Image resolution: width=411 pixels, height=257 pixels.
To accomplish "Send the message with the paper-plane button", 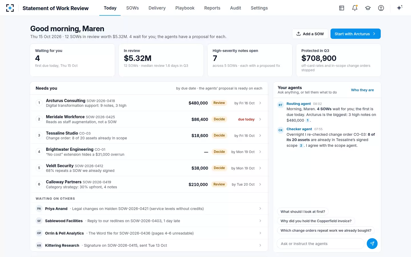I will 372,244.
